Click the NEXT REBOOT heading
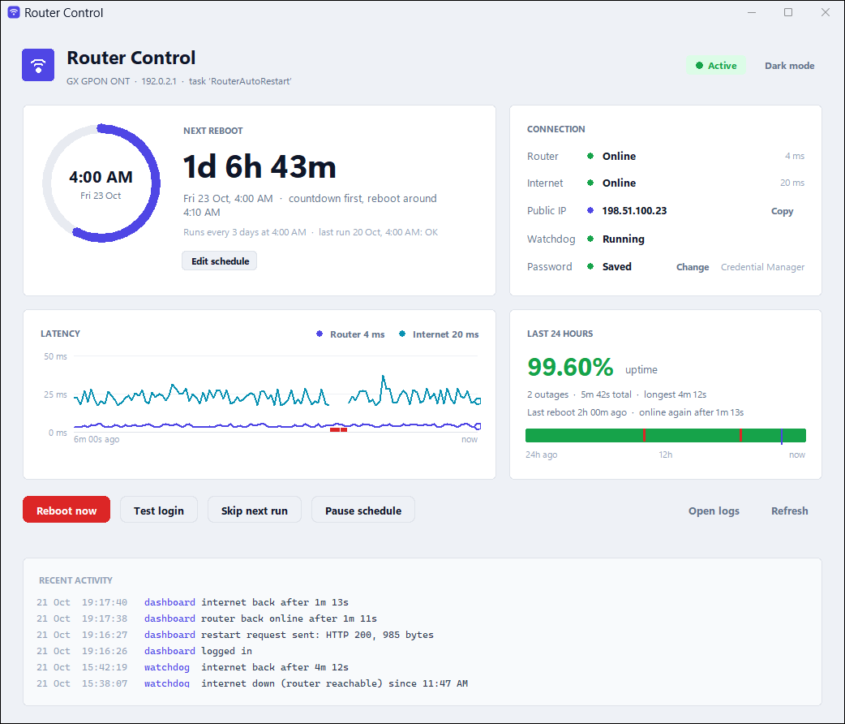This screenshot has height=724, width=845. (x=212, y=131)
